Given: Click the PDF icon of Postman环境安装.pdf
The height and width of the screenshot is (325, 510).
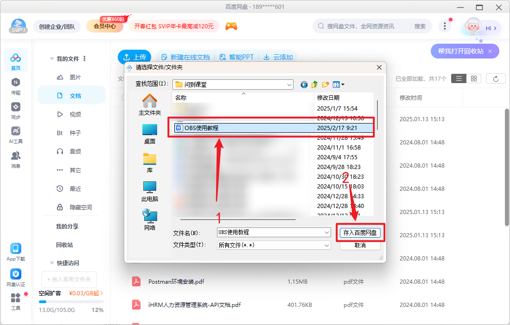Looking at the screenshot, I should (x=136, y=281).
